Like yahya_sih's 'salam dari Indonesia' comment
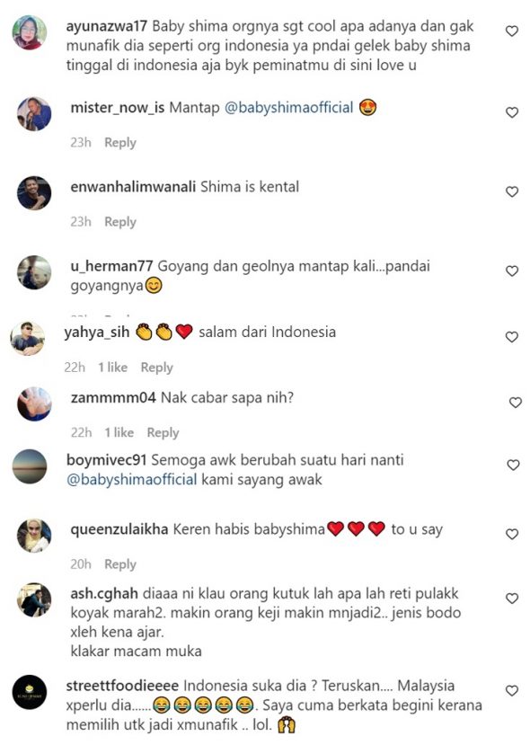This screenshot has width=530, height=745. pos(511,337)
